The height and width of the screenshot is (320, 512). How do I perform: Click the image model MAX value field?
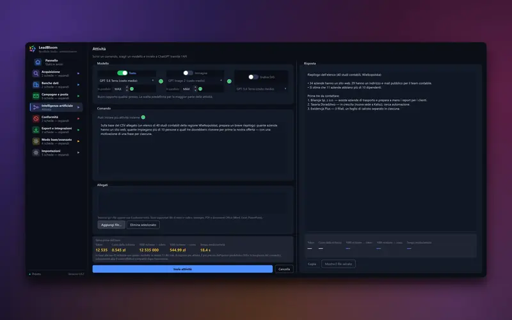[x=188, y=89]
